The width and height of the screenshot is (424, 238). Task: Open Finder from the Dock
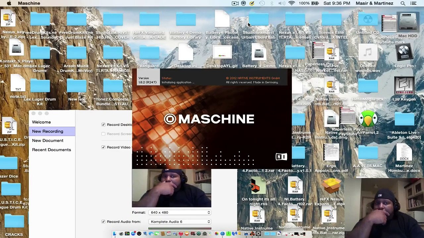click(115, 234)
